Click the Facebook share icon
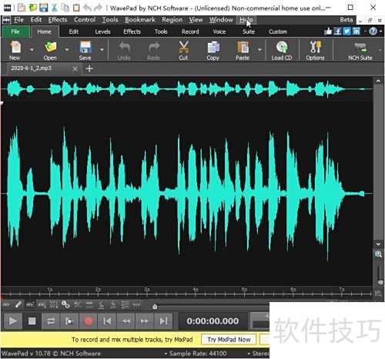Screen dimensions: 385x359 (x=337, y=32)
